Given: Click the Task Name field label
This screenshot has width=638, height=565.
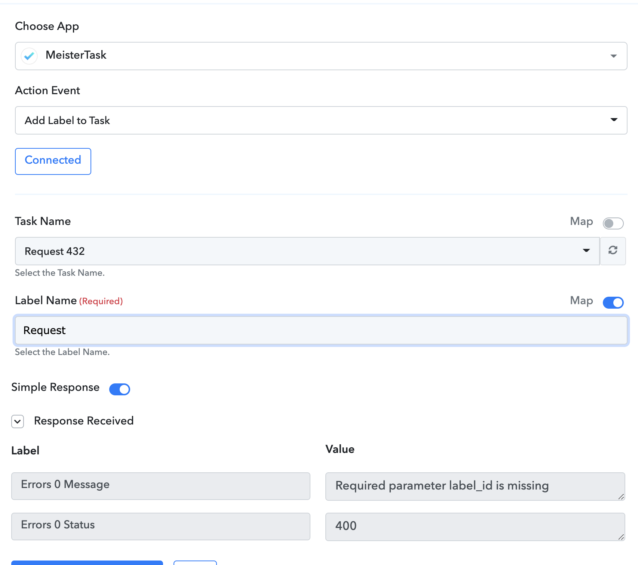Looking at the screenshot, I should pyautogui.click(x=43, y=221).
